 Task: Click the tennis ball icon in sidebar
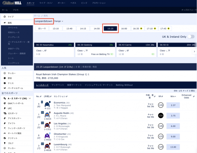point(5,83)
